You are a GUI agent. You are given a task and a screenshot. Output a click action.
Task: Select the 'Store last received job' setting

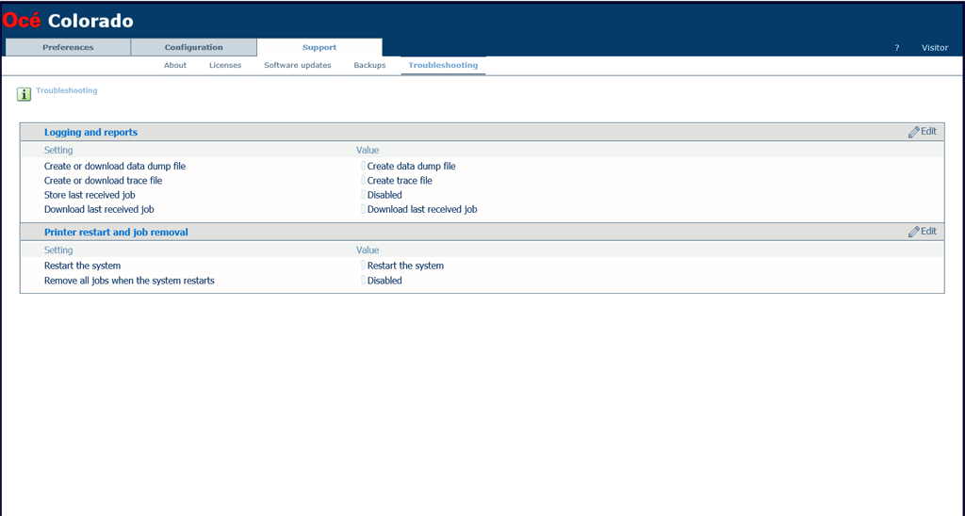click(90, 195)
